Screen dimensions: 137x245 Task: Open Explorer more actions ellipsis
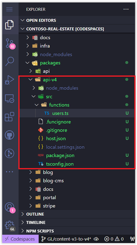pyautogui.click(x=126, y=9)
